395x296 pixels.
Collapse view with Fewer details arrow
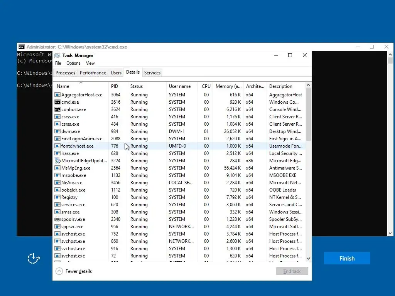point(59,271)
